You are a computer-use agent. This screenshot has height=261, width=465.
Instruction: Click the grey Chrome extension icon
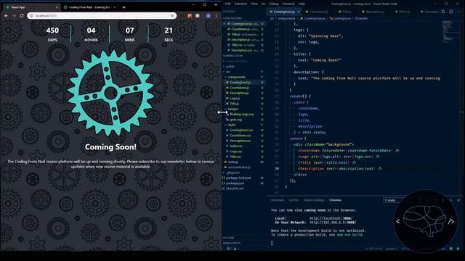coord(198,16)
